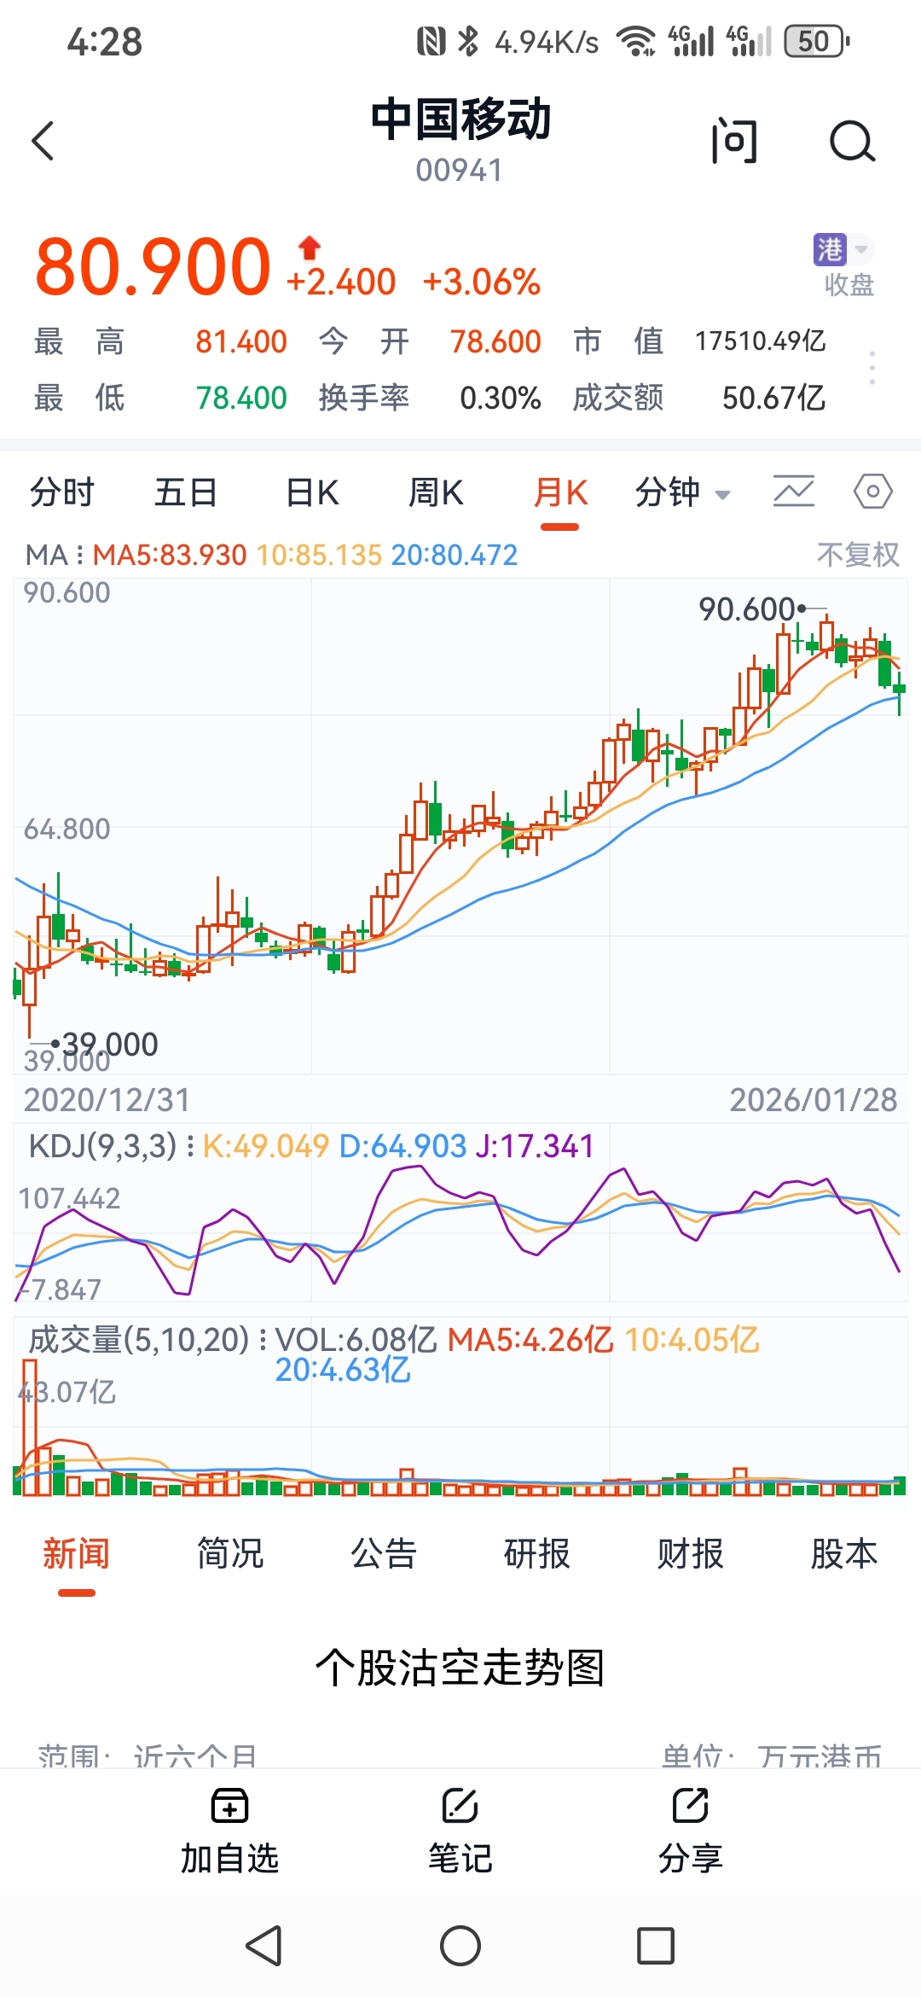Tap the K:49.049 KDJ value

pyautogui.click(x=265, y=1145)
